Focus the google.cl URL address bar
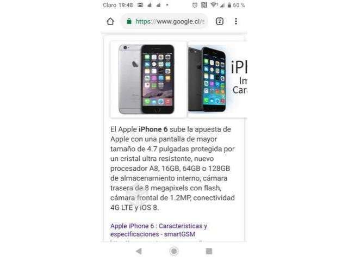Viewport: 348px width, 261px height. click(165, 21)
